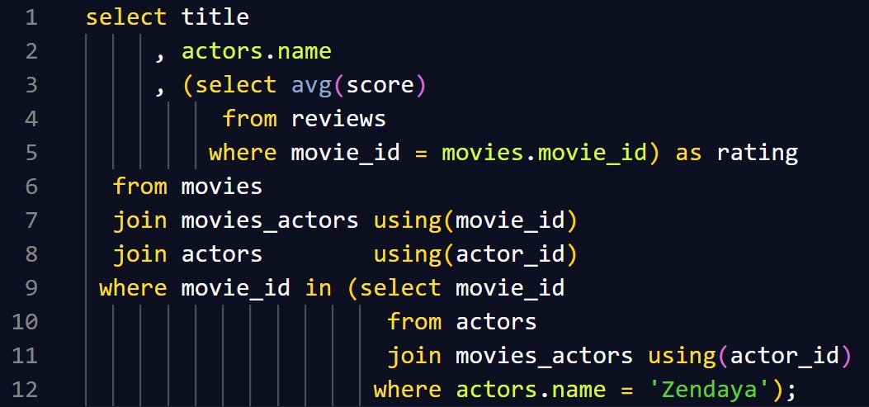Click line number 6 in the gutter
Screen dimensions: 869x407
[31, 187]
